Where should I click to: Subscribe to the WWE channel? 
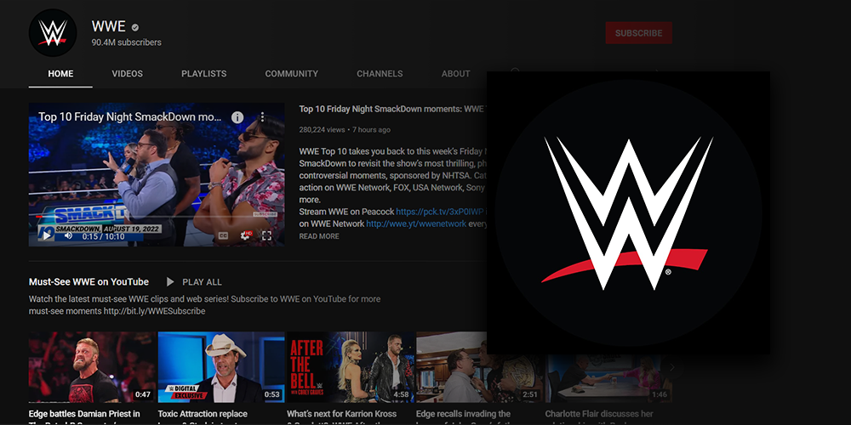point(639,33)
